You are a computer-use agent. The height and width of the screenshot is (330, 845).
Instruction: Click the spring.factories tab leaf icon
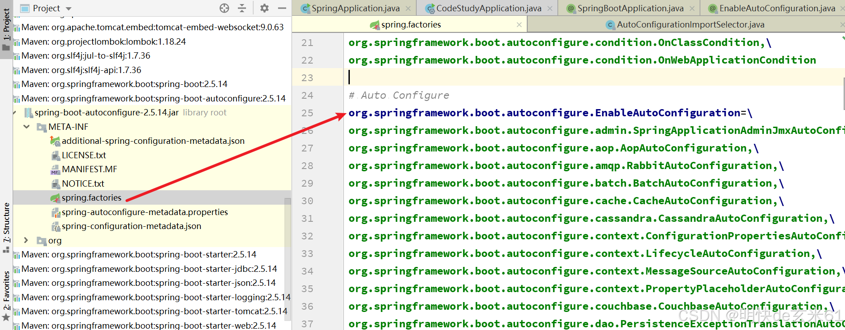[x=375, y=25]
